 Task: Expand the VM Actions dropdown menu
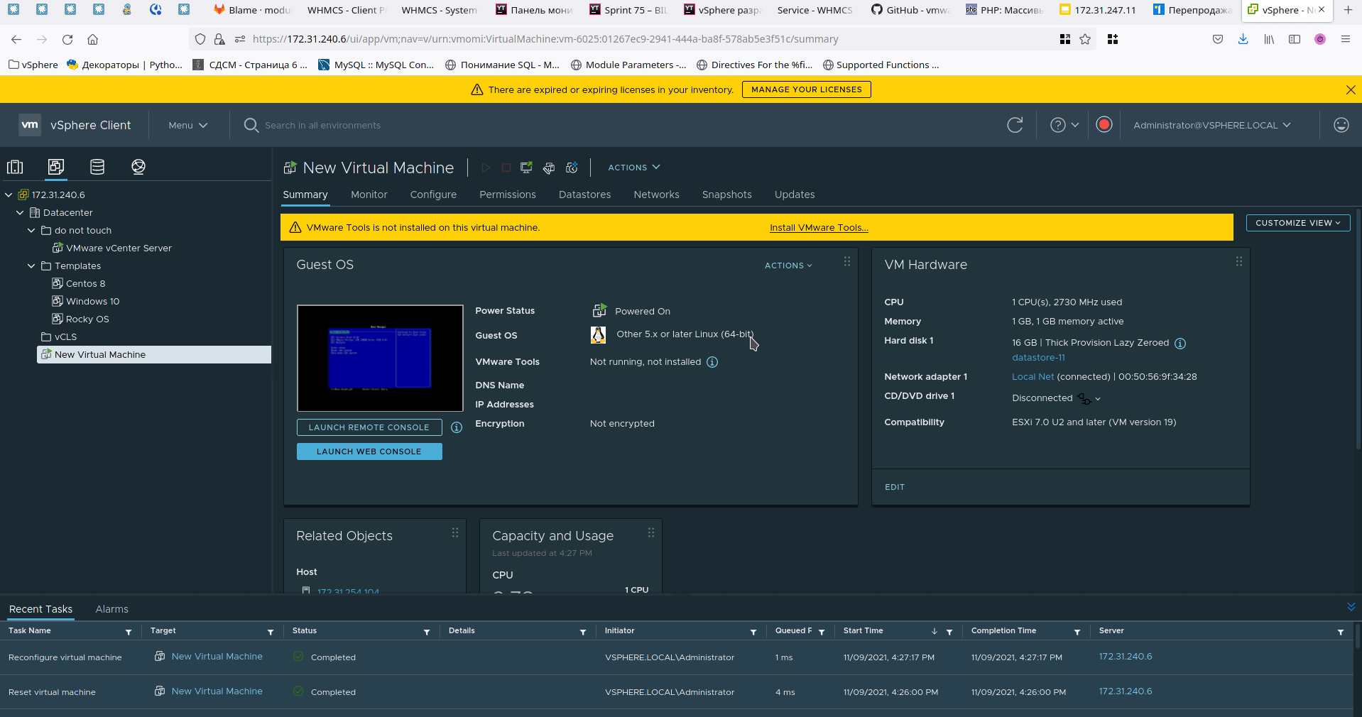click(633, 168)
